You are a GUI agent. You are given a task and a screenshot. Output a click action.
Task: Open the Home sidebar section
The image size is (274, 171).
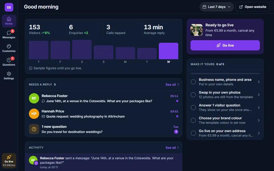tap(9, 21)
